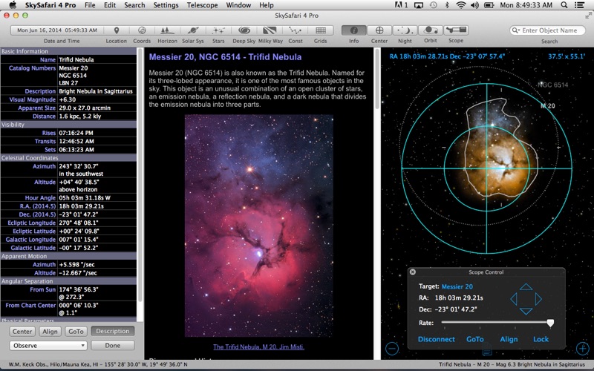The height and width of the screenshot is (371, 594).
Task: Toggle the Description button
Action: (x=113, y=331)
